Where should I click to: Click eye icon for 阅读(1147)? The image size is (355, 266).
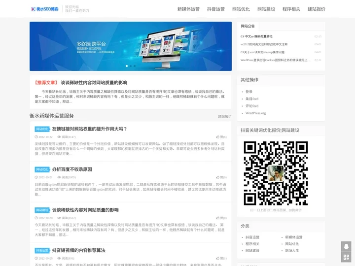click(x=59, y=137)
